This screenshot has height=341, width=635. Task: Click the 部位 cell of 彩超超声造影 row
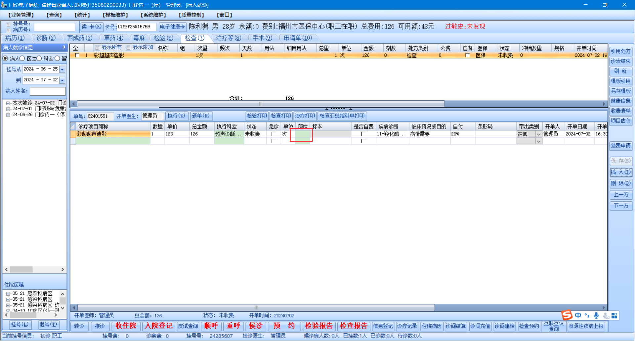[303, 134]
